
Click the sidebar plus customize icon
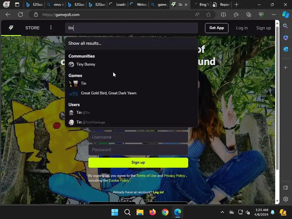pos(285,67)
